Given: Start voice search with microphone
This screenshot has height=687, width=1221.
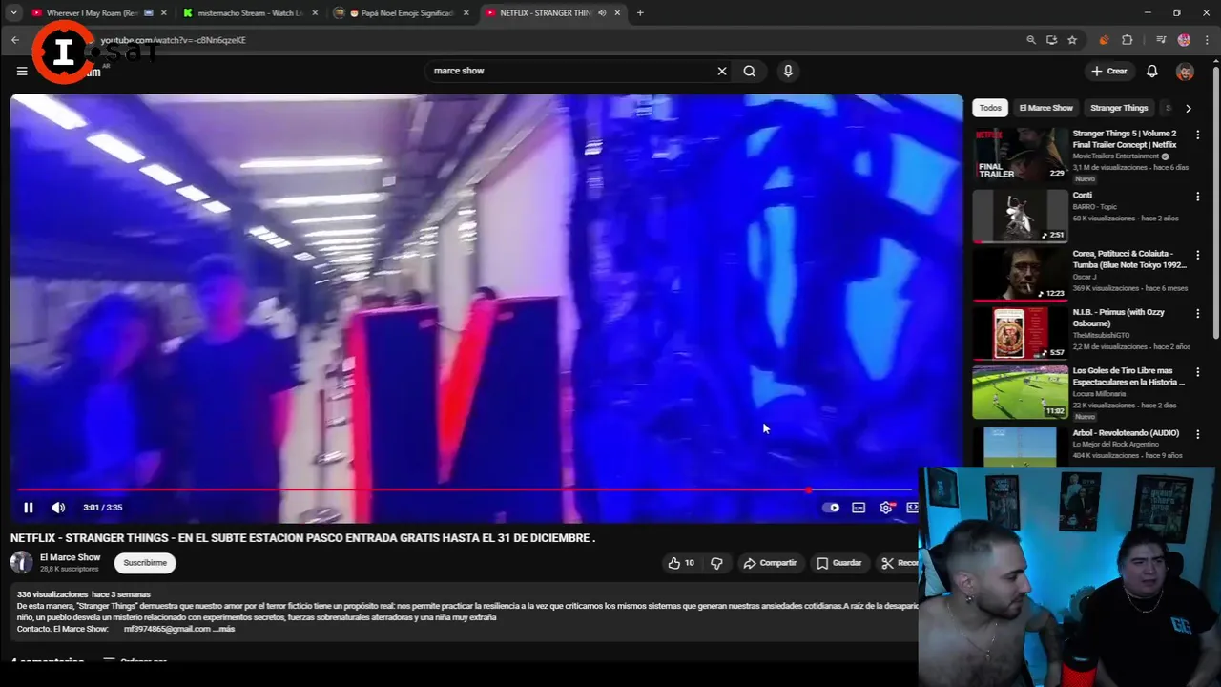Looking at the screenshot, I should click(788, 71).
